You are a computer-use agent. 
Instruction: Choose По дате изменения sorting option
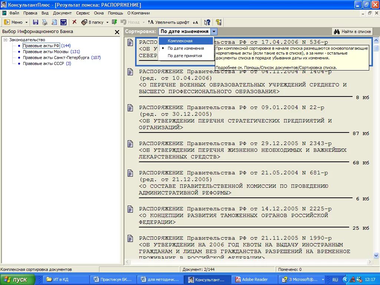coord(186,48)
